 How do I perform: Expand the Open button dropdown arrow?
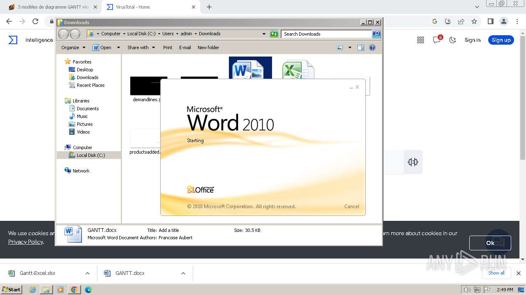118,48
